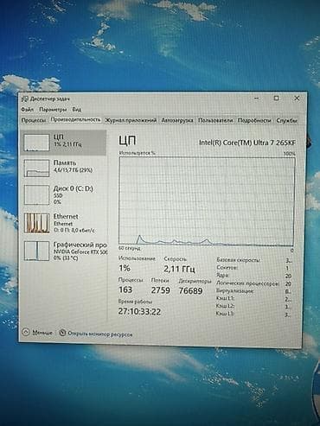Click the 60 секунд graph label
320x426 pixels.
[x=130, y=248]
